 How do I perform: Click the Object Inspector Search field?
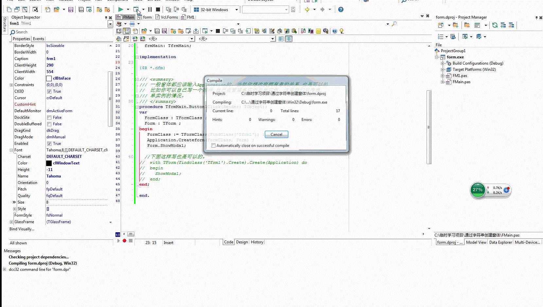coord(61,32)
